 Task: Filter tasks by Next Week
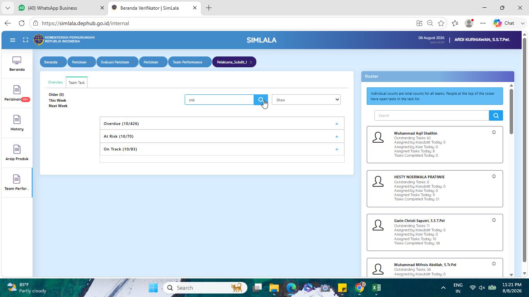click(x=58, y=106)
